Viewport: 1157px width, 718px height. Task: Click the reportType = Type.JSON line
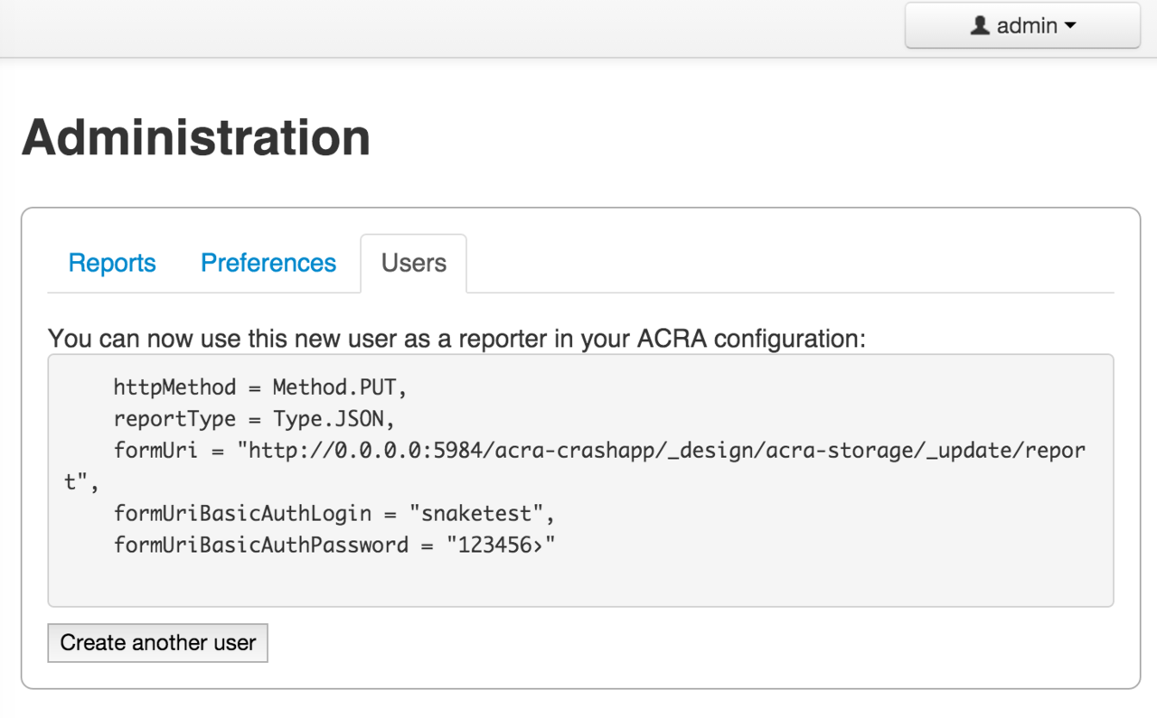pos(255,419)
